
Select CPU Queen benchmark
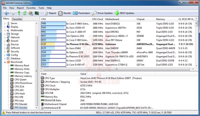pyautogui.click(x=20, y=80)
